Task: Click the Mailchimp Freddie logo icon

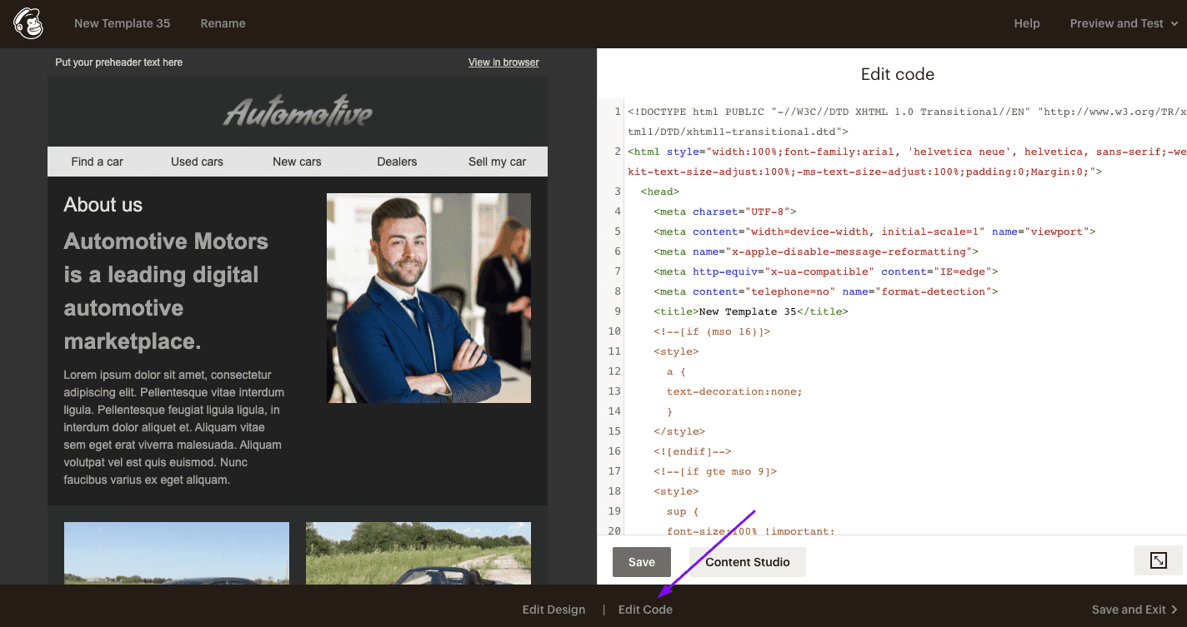Action: click(28, 22)
